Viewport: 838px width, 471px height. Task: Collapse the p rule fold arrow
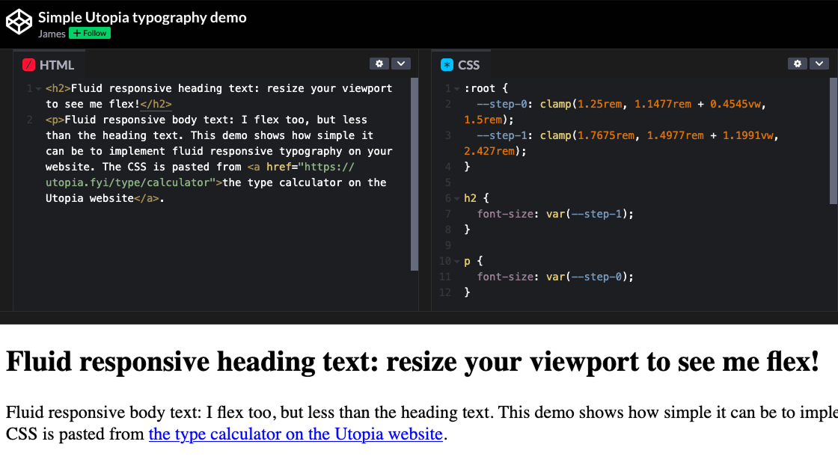pyautogui.click(x=456, y=260)
